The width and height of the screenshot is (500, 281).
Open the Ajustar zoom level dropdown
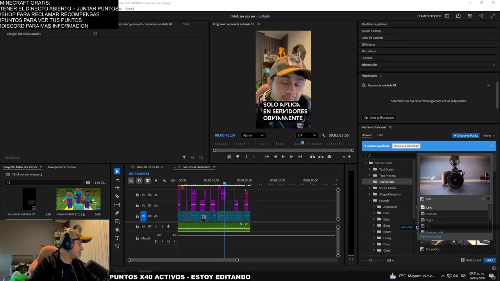(x=253, y=135)
